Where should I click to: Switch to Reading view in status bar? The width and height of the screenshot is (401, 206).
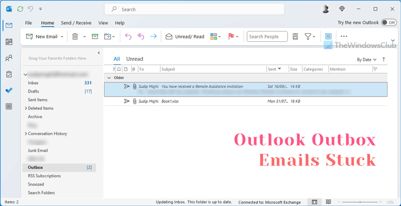tap(329, 202)
